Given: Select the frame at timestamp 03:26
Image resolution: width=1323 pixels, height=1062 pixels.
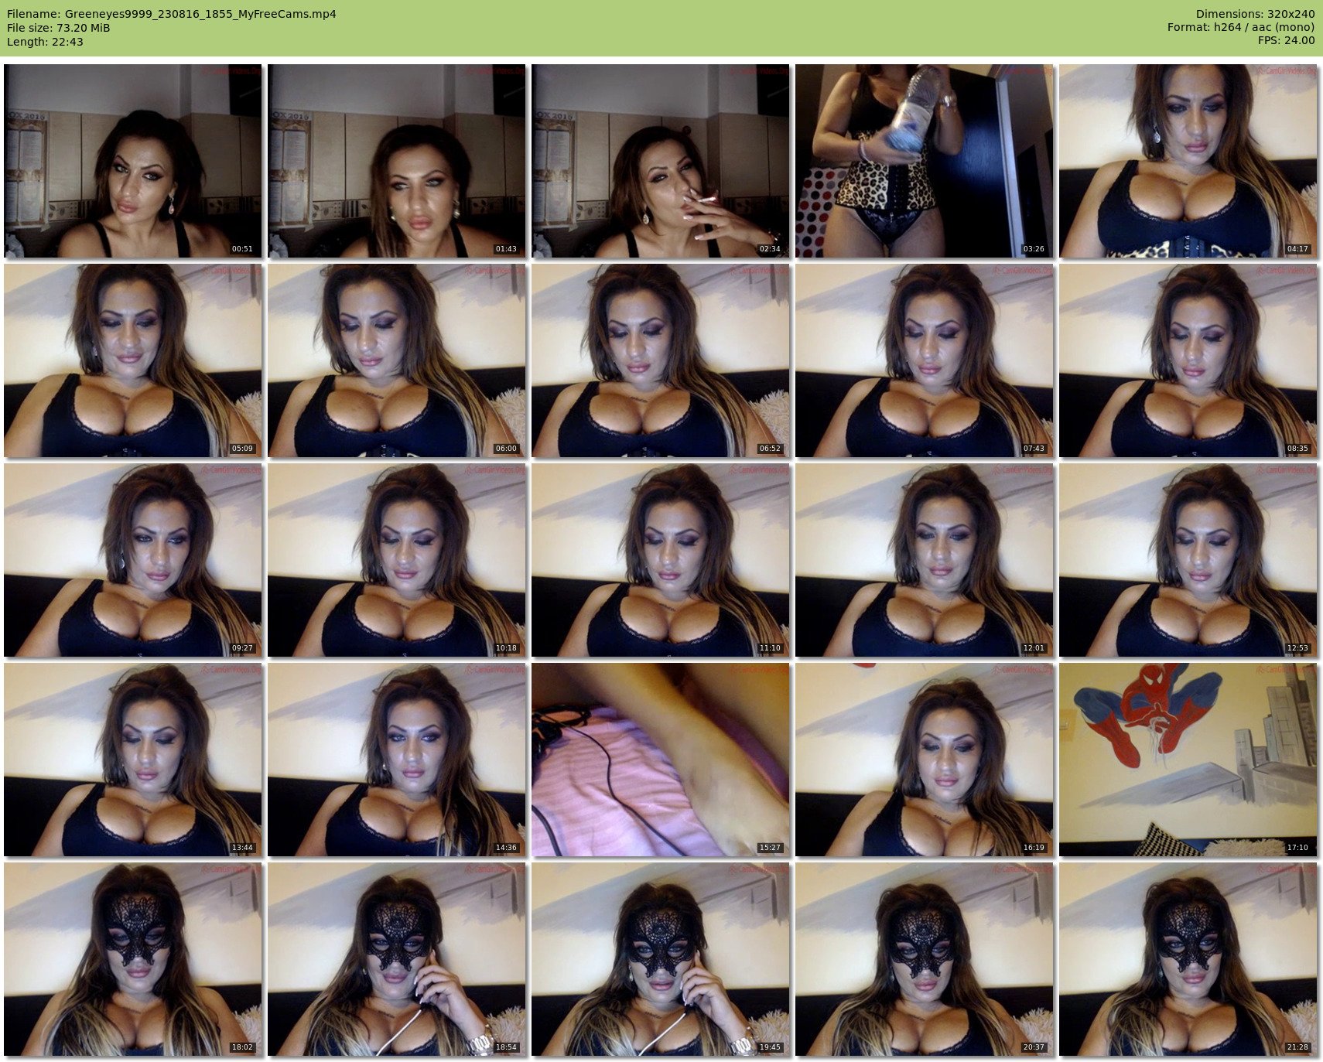Looking at the screenshot, I should tap(925, 161).
